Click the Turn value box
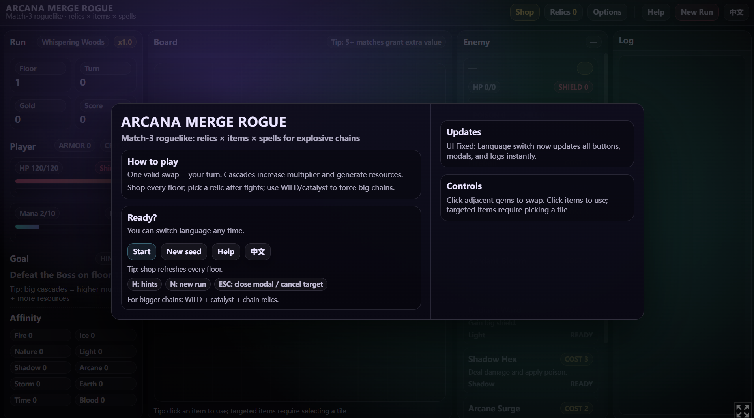 click(x=105, y=76)
